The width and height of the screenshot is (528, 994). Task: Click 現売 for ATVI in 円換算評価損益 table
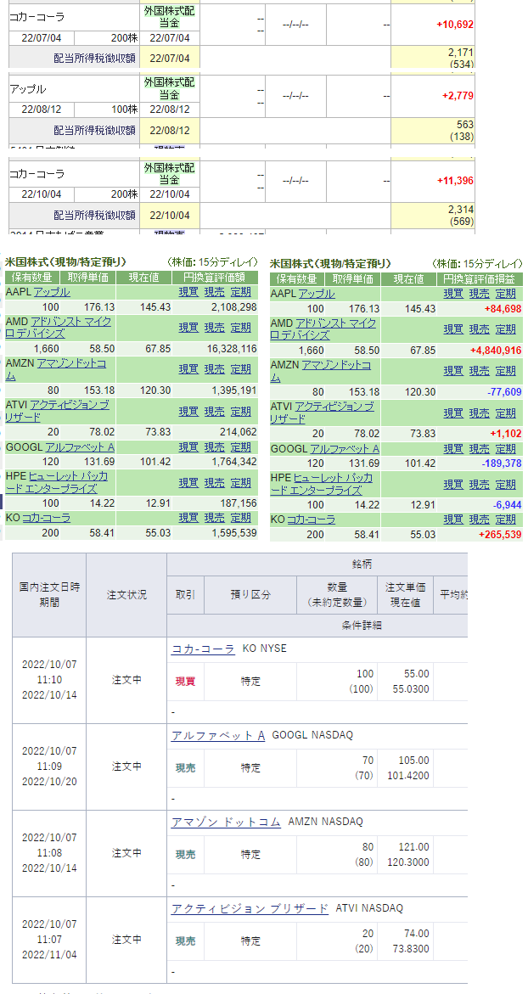tap(480, 413)
